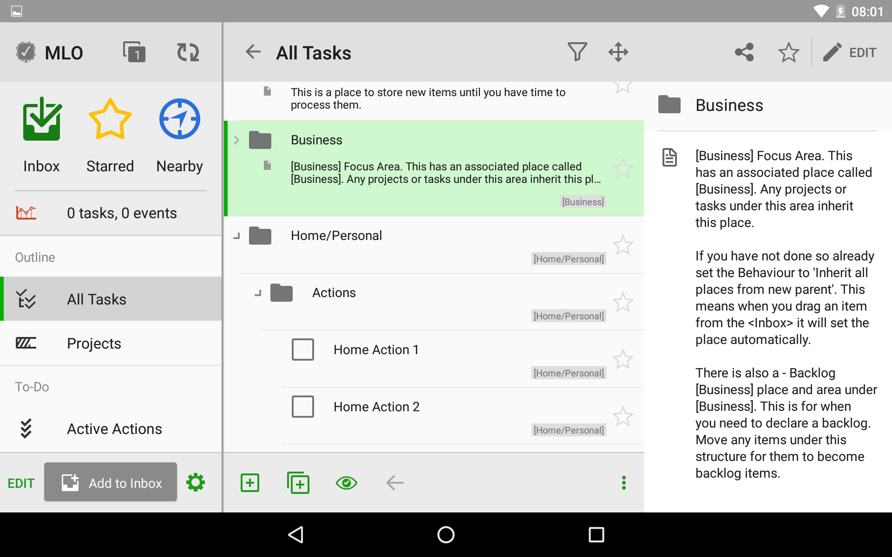The height and width of the screenshot is (557, 892).
Task: Add subtask with double-plus icon
Action: click(298, 483)
